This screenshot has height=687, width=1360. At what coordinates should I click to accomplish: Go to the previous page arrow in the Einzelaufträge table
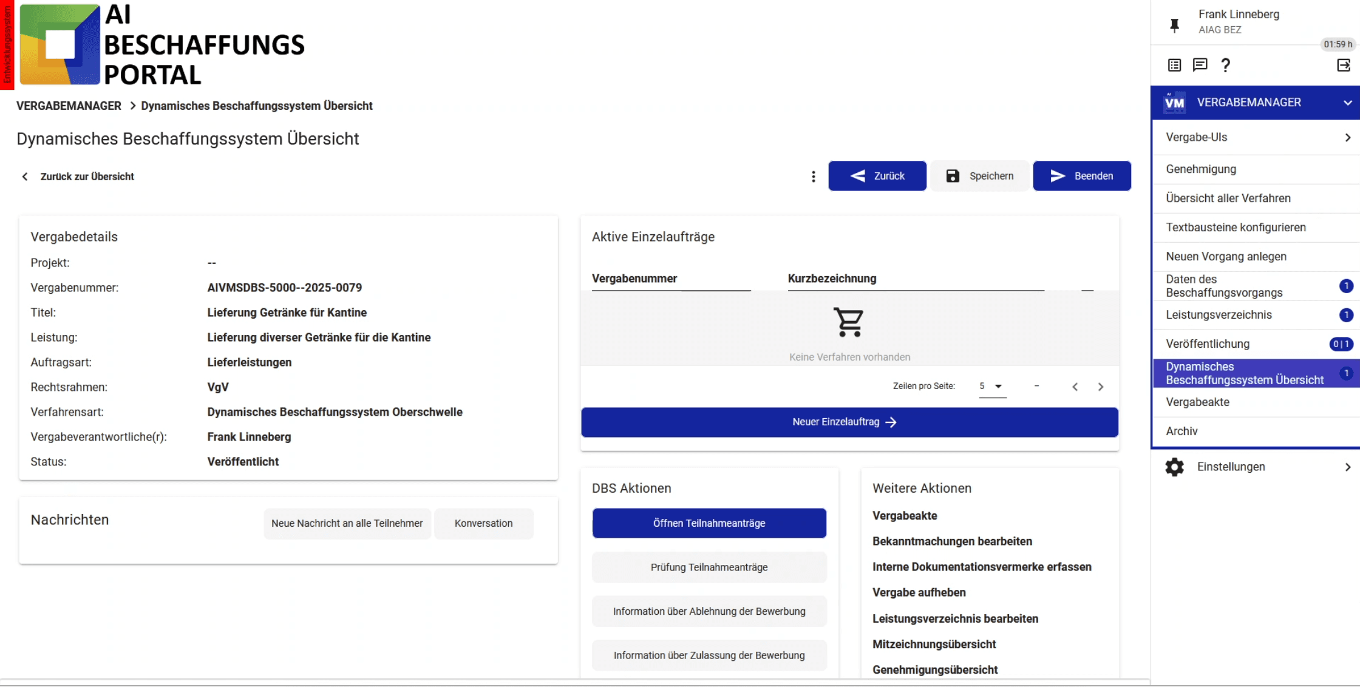[1075, 387]
